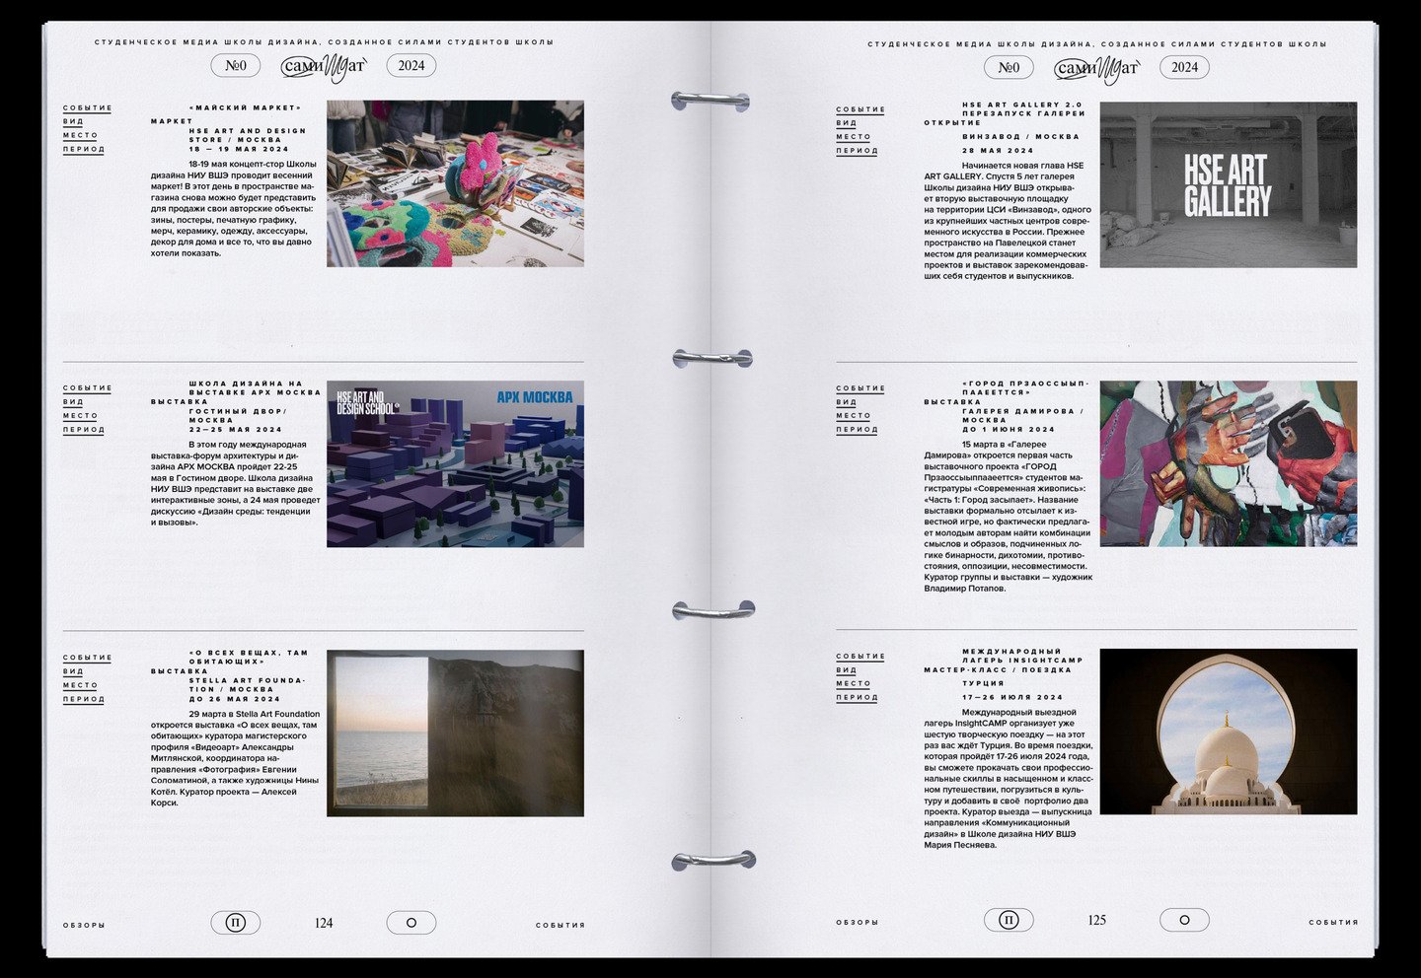Click the "МЕСТО" label beside the HSE ART GALLERY entry
Screen dimensions: 1421x978
[x=854, y=137]
